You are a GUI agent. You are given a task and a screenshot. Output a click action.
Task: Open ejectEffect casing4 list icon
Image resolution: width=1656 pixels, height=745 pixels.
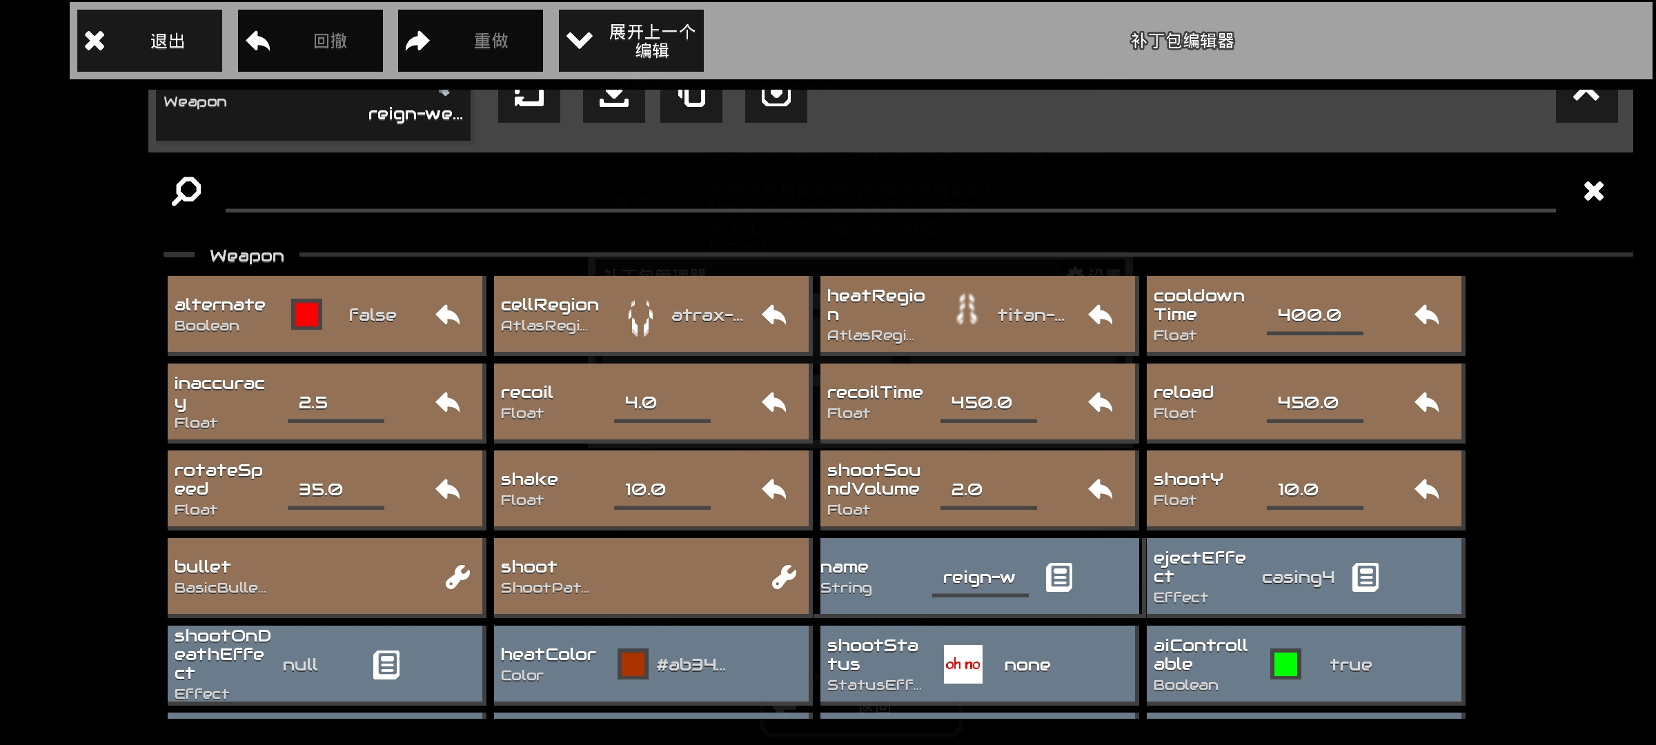(1366, 577)
